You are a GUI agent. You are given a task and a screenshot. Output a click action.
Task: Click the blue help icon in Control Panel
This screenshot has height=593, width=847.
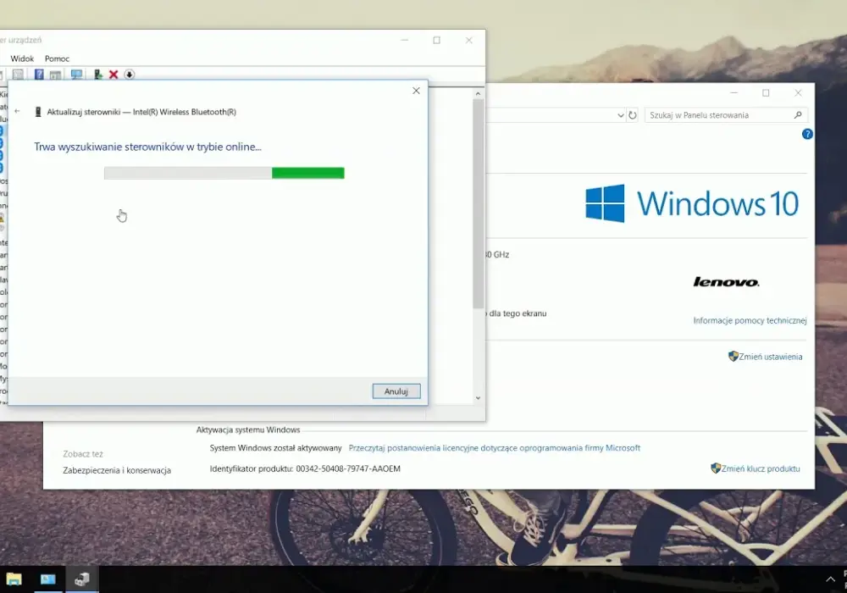click(807, 134)
